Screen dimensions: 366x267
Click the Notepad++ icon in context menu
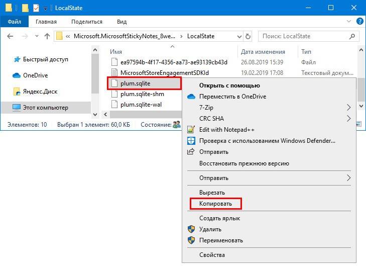pos(191,129)
